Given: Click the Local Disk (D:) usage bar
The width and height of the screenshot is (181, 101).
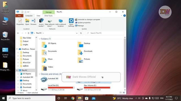Looking at the screenshot, I should (x=61, y=88).
